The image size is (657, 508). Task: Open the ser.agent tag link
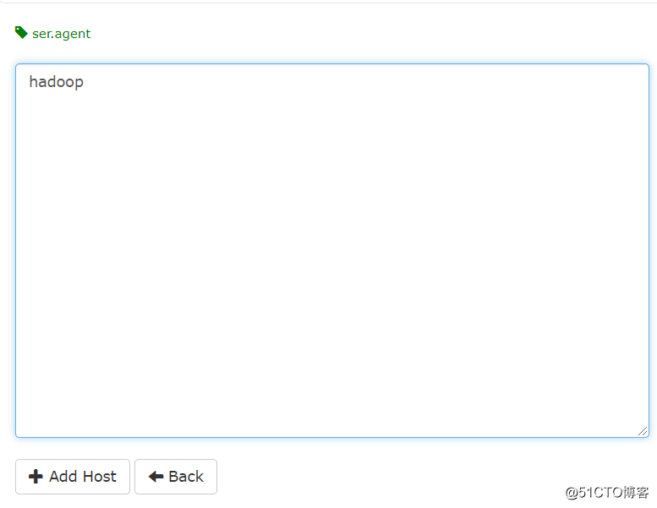(61, 34)
